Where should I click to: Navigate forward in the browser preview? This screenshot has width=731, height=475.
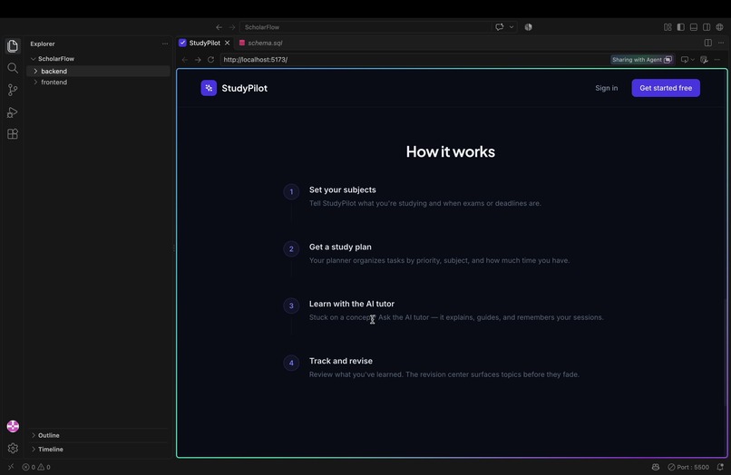[198, 60]
